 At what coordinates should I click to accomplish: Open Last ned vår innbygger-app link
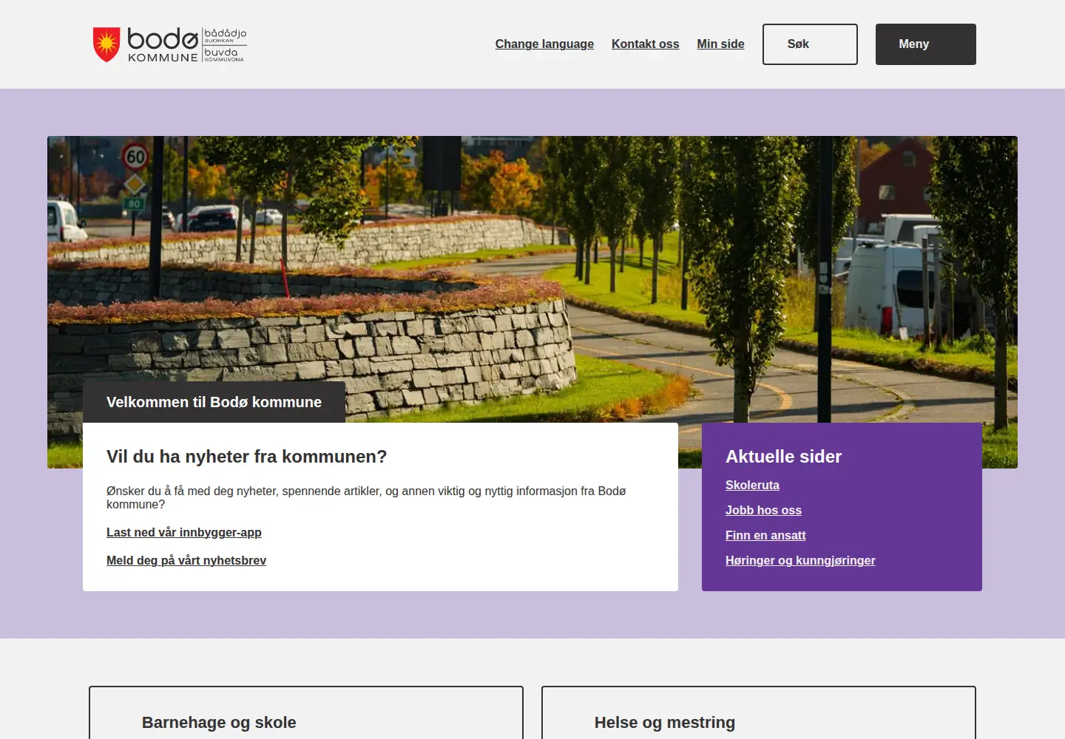pyautogui.click(x=184, y=532)
